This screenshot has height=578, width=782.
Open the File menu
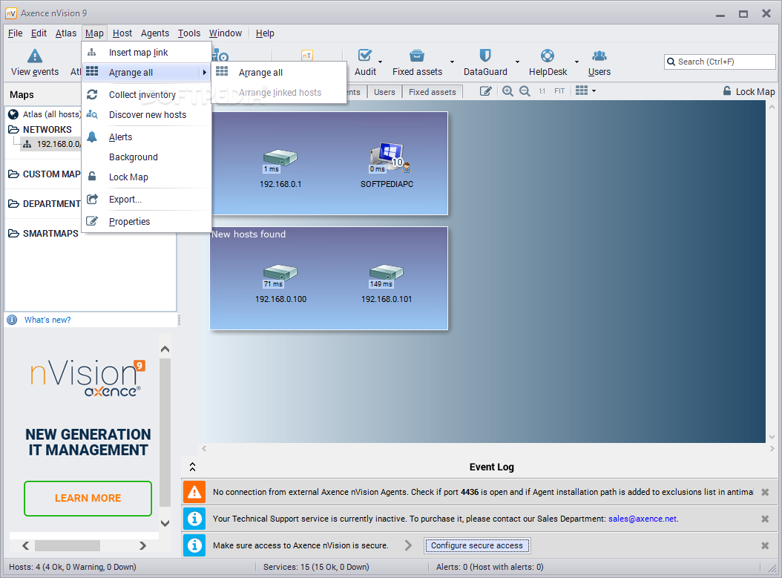coord(16,33)
